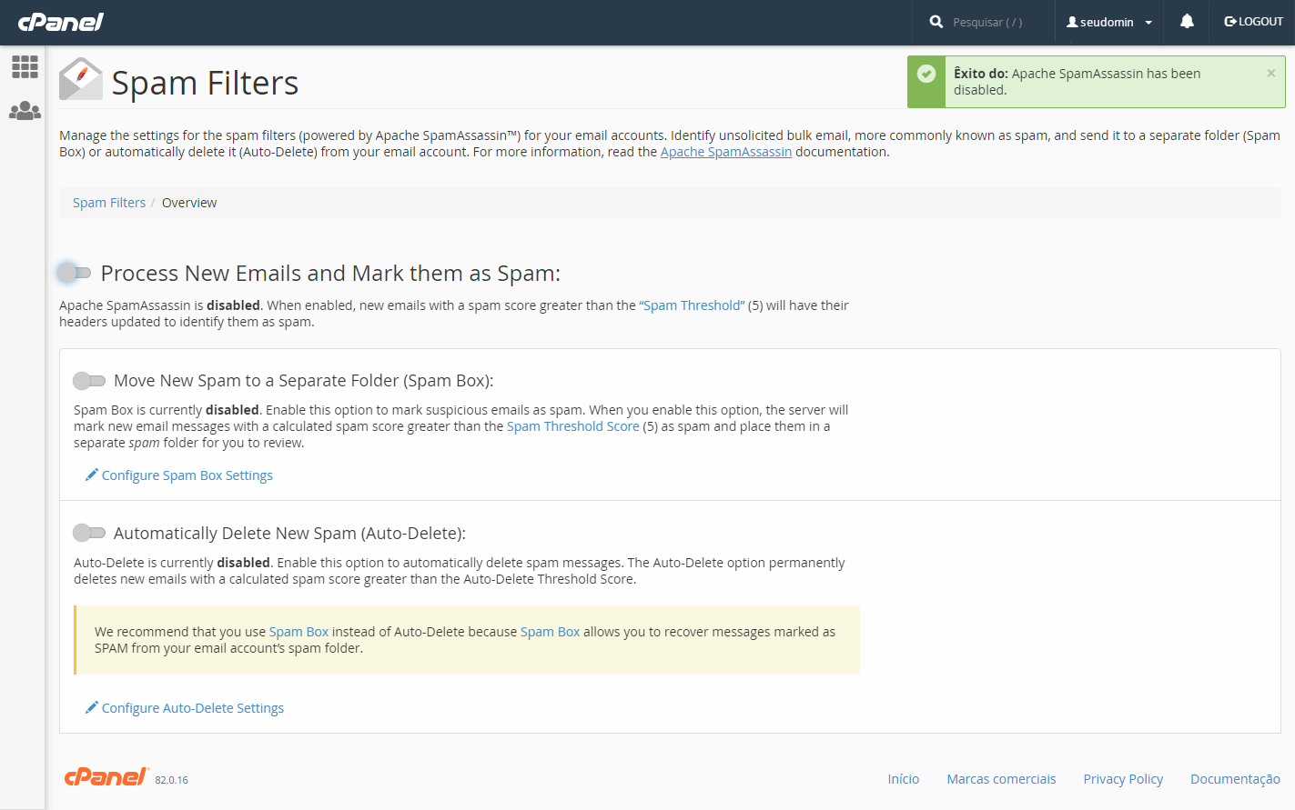Enable Move New Spam to Separate Folder
Viewport: 1295px width, 810px height.
coord(89,381)
